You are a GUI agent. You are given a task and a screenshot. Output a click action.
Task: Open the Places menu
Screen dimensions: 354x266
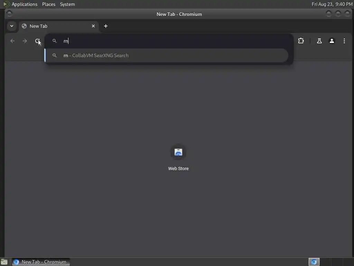(x=49, y=4)
